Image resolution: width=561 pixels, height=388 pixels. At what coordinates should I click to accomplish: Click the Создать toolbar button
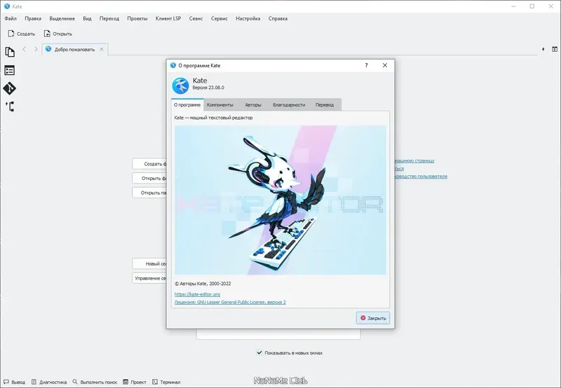[x=22, y=34]
